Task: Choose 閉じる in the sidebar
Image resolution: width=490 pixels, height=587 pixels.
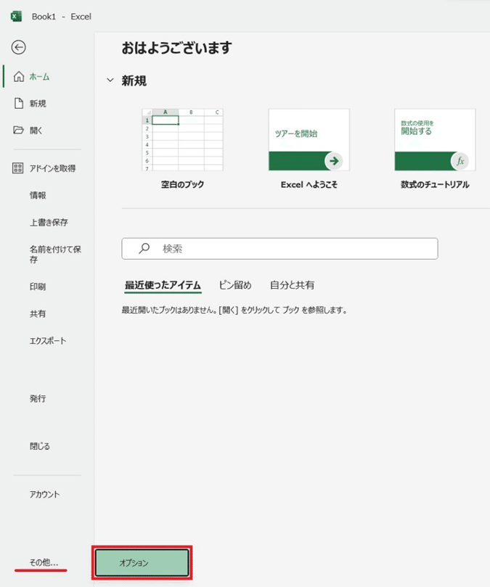Action: point(40,446)
